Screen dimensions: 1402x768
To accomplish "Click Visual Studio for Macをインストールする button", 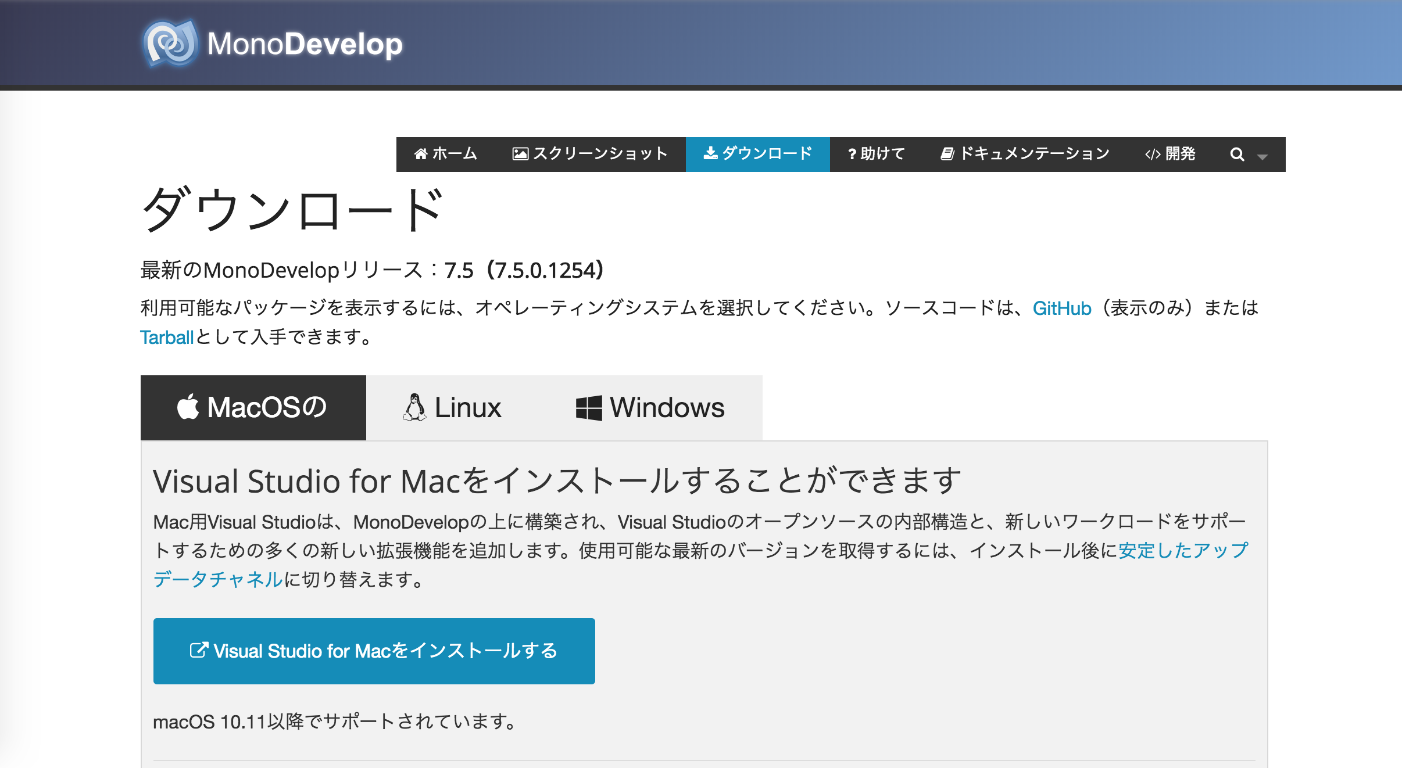I will tap(374, 651).
